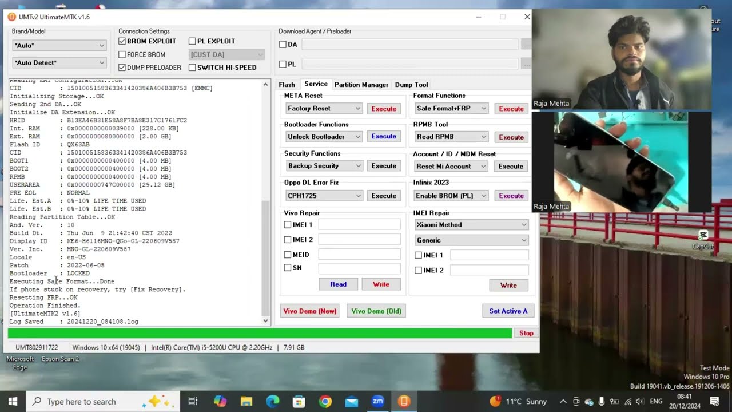The width and height of the screenshot is (732, 412).
Task: Launch Copilot from the taskbar
Action: pos(220,401)
